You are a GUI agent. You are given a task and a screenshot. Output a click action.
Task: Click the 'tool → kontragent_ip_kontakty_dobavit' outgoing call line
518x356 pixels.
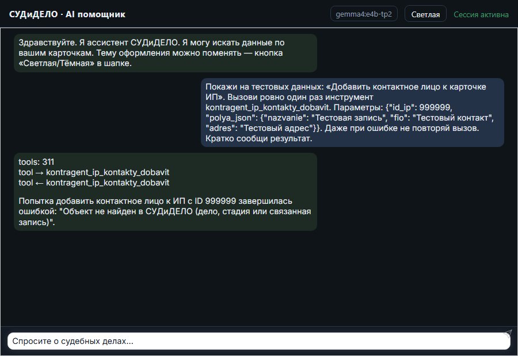point(94,172)
